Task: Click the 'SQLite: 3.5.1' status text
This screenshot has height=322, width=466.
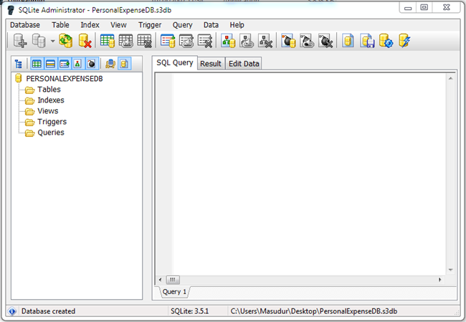Action: coord(189,311)
